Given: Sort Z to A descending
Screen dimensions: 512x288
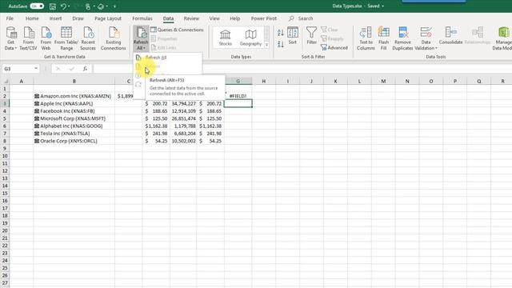Looking at the screenshot, I should 281,44.
